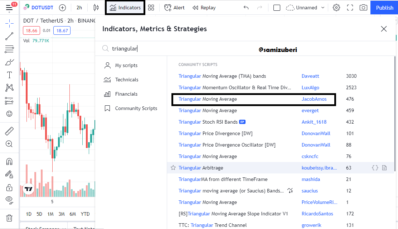The width and height of the screenshot is (398, 229).
Task: Add Triangular Moving Average by everget
Action: click(x=208, y=111)
